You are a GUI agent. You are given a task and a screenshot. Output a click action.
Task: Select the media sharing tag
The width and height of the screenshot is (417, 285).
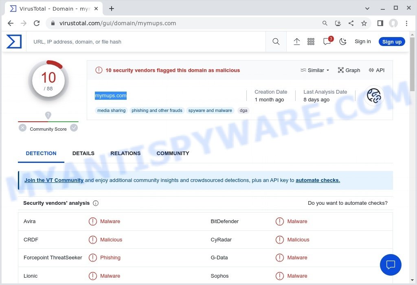pos(111,110)
